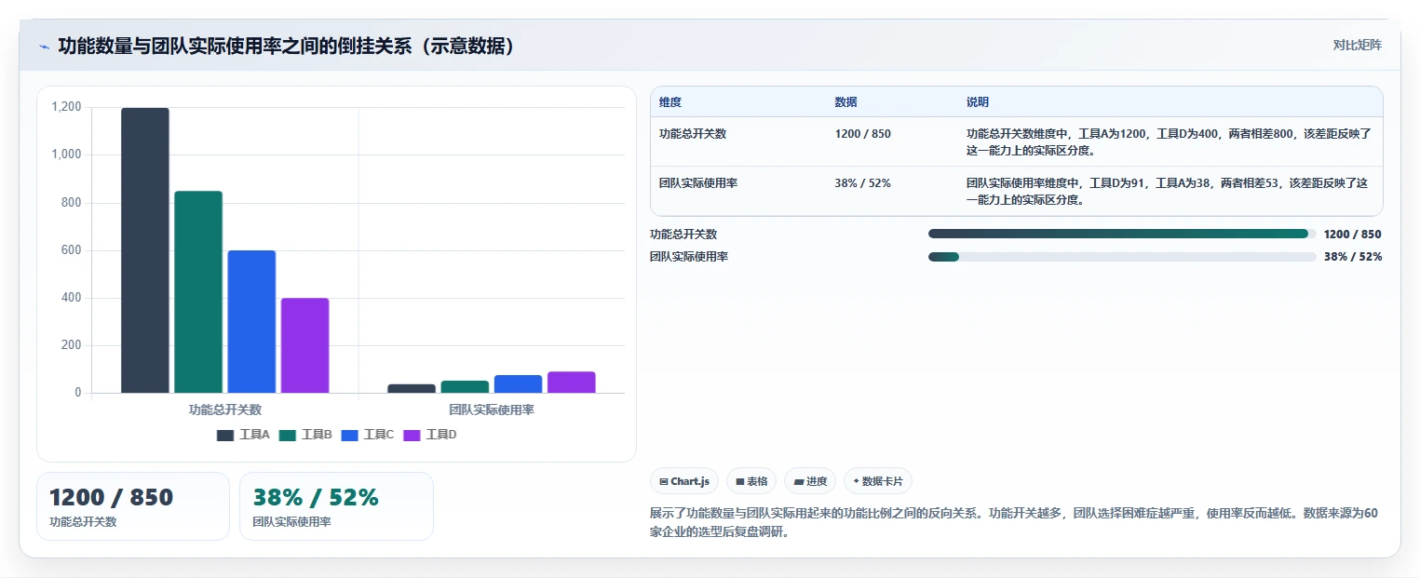Click x-axis label 团队实际使用率

click(x=492, y=410)
